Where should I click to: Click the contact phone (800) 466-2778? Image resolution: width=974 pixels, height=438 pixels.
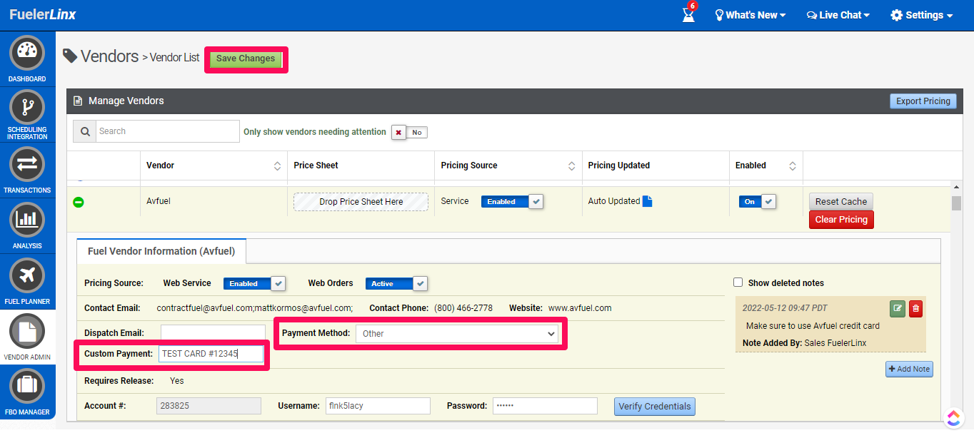[x=463, y=308]
